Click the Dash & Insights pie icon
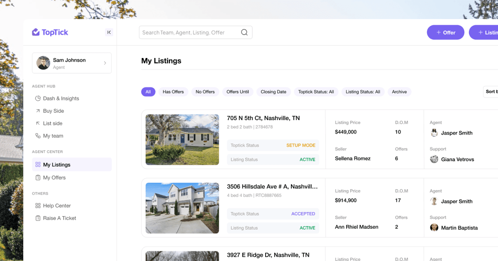 click(38, 99)
